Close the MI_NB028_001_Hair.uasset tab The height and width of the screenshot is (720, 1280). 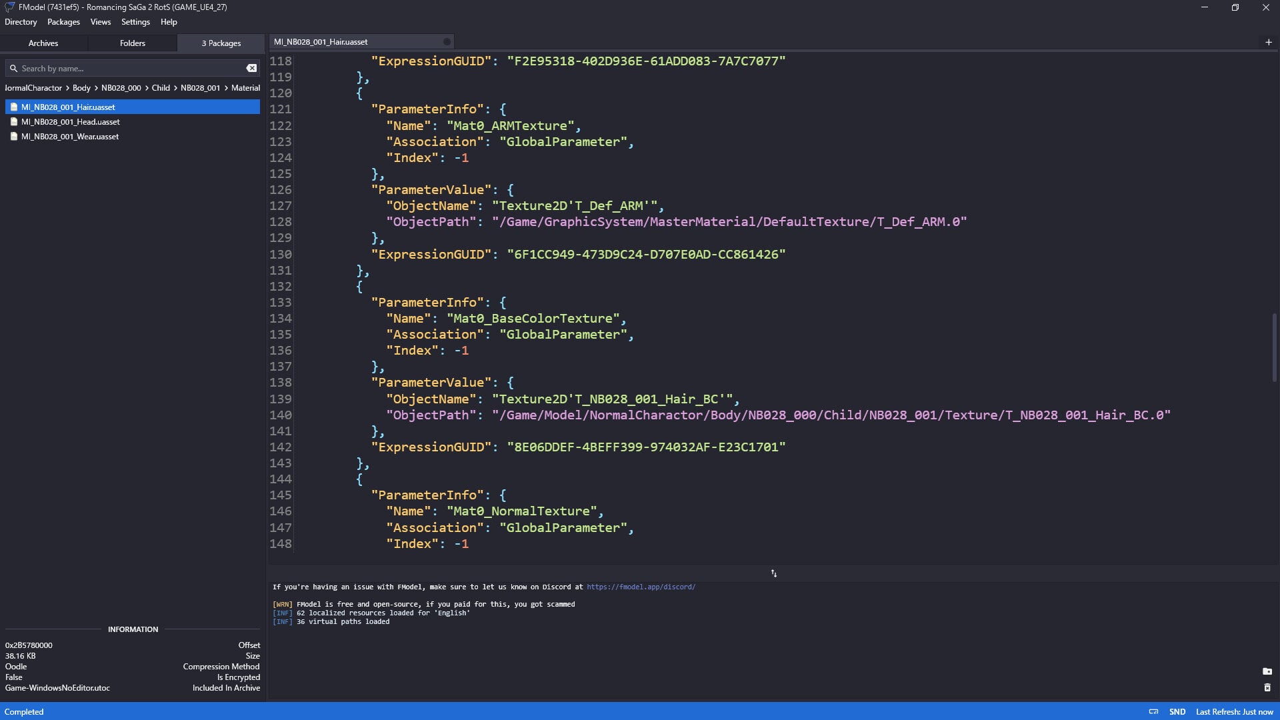click(447, 41)
